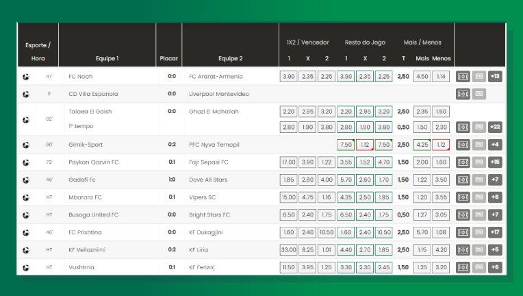Open pitch view for Girnik-Sport match
Screen dimensions: 523x296
coord(463,145)
